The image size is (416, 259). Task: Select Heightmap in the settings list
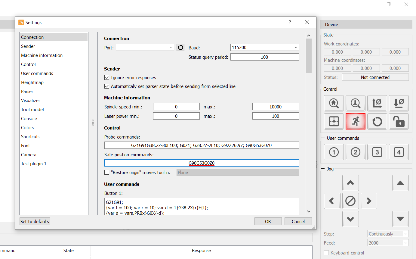tap(32, 83)
